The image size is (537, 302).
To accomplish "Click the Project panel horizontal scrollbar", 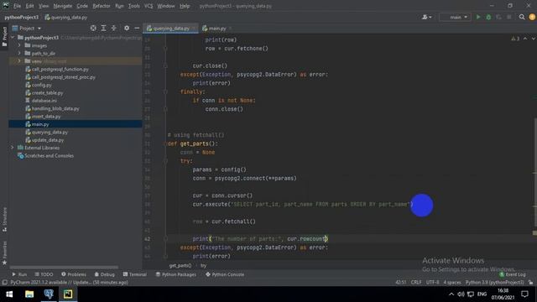I will [64, 267].
